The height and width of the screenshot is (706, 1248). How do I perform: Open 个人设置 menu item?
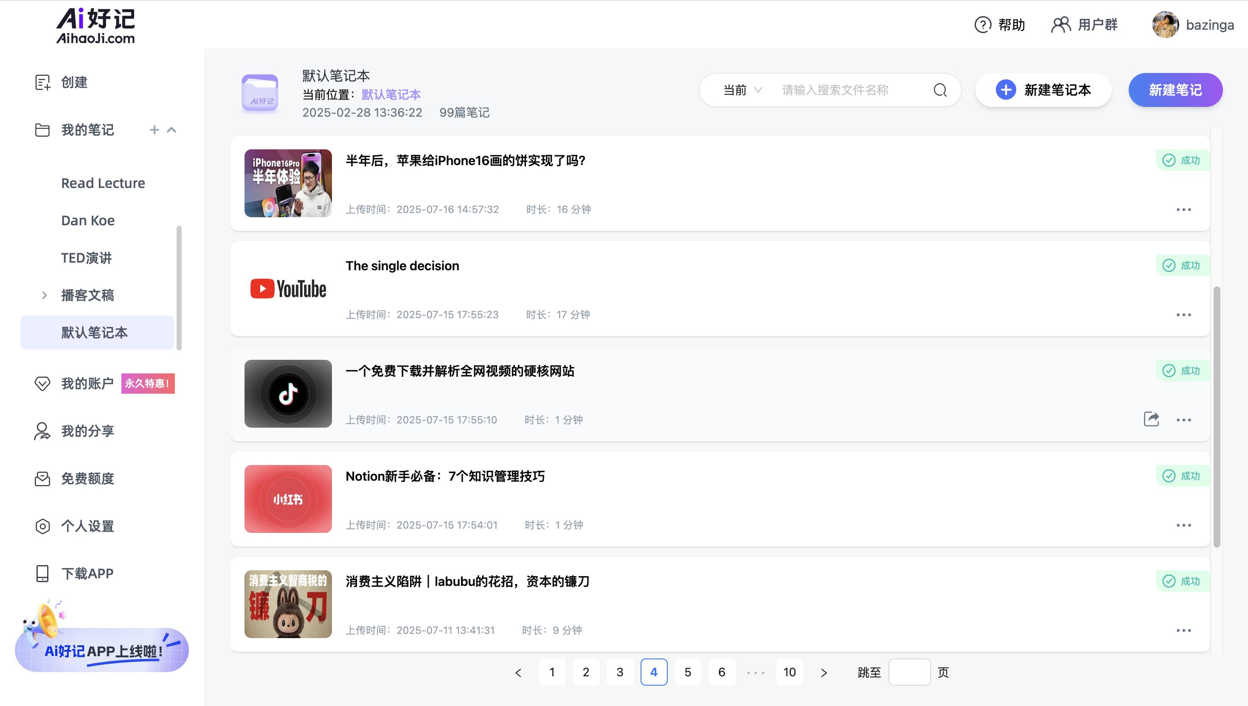coord(87,526)
